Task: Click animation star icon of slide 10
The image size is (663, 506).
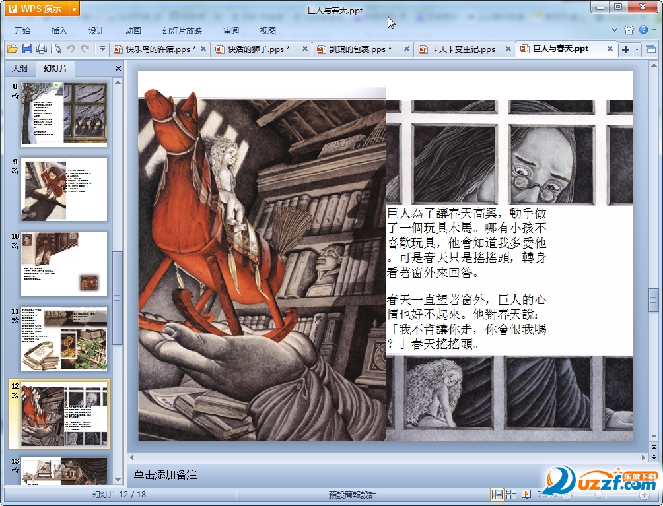Action: coord(15,246)
